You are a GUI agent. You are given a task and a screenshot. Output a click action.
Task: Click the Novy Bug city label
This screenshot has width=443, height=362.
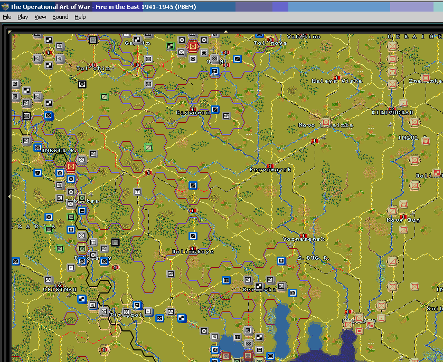403,220
